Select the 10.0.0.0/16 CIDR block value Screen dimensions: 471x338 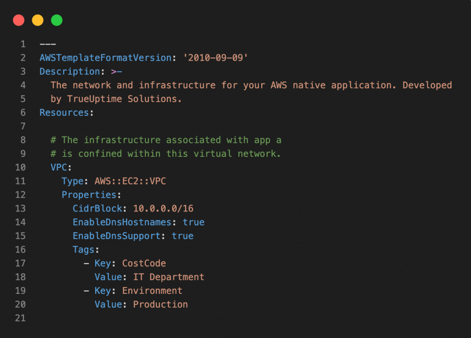(163, 209)
